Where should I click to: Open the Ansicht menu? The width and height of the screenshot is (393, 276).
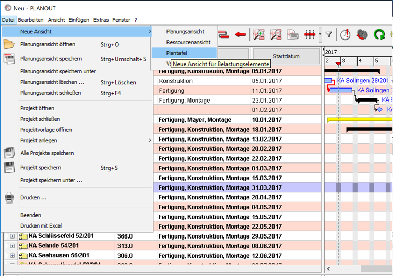pyautogui.click(x=56, y=20)
